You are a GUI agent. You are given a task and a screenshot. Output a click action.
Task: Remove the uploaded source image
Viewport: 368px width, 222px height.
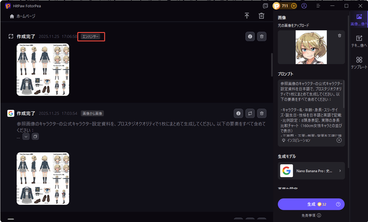pos(339,36)
